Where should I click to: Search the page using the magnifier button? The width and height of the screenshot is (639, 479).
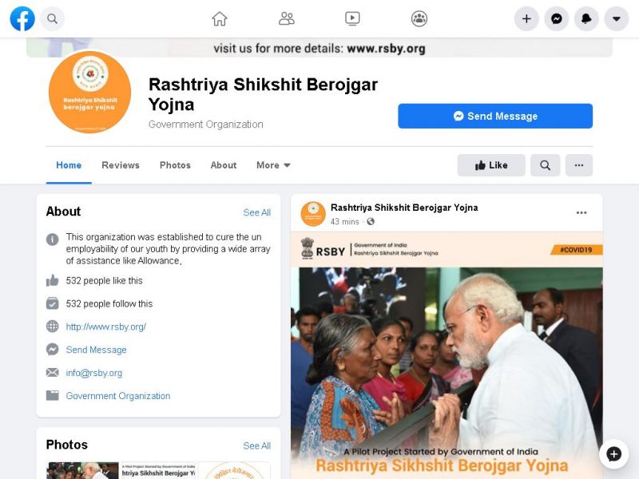pyautogui.click(x=546, y=165)
